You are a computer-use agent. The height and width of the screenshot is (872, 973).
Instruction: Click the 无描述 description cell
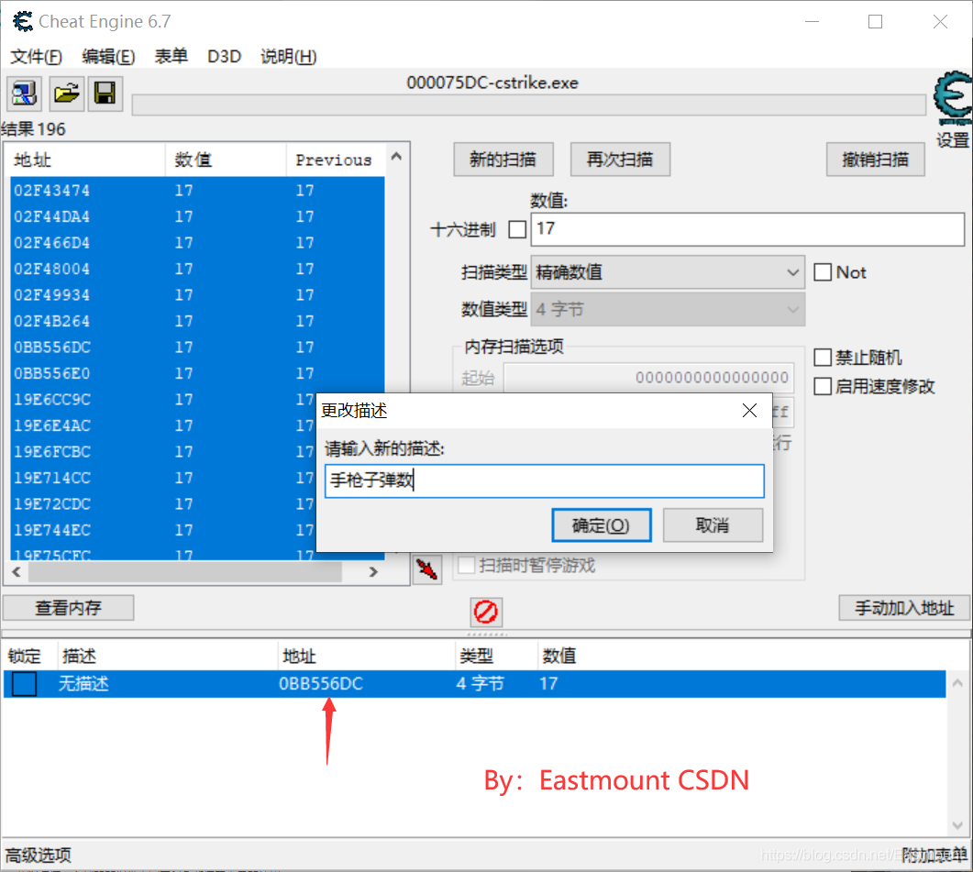[83, 684]
